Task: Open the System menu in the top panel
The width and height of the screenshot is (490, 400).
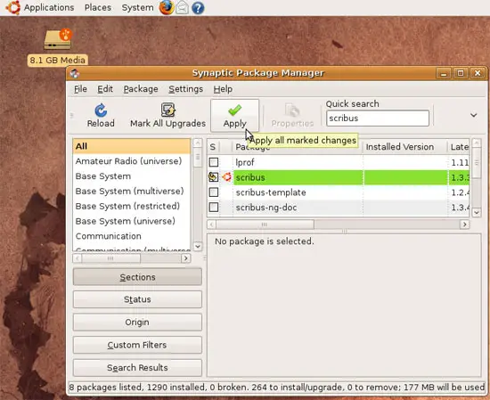Action: (x=137, y=7)
